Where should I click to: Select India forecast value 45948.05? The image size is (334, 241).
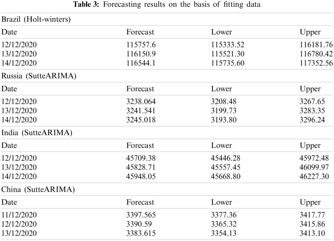[x=141, y=176]
